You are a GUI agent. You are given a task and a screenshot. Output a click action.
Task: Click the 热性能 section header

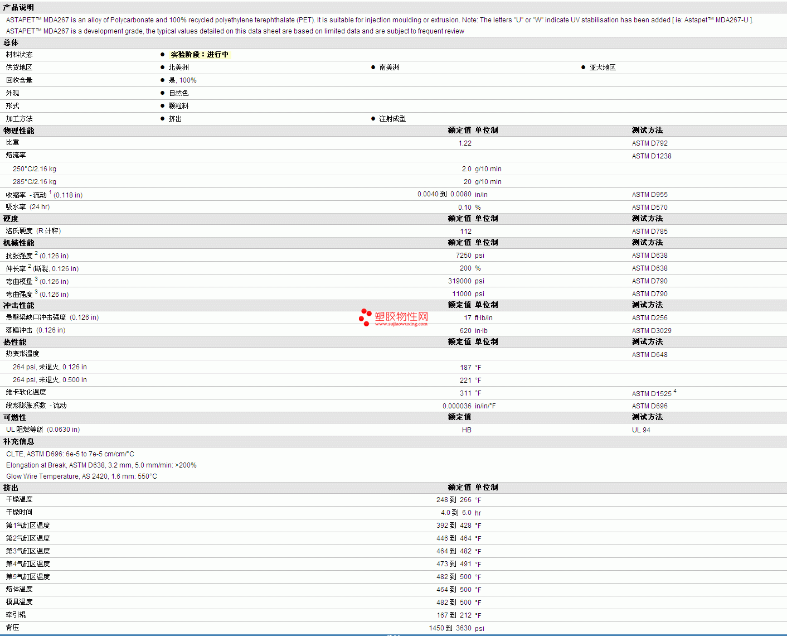click(14, 342)
